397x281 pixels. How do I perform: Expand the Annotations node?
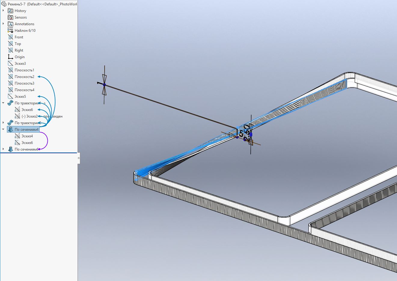pos(3,24)
